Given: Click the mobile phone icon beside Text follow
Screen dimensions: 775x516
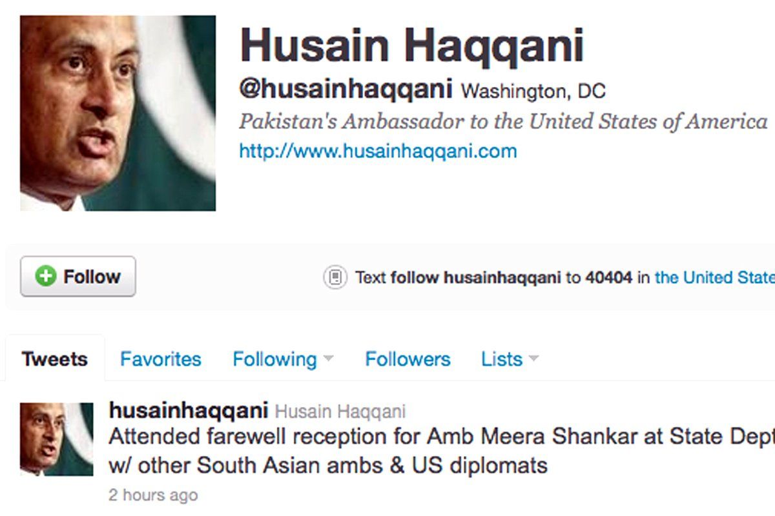Looking at the screenshot, I should coord(335,277).
